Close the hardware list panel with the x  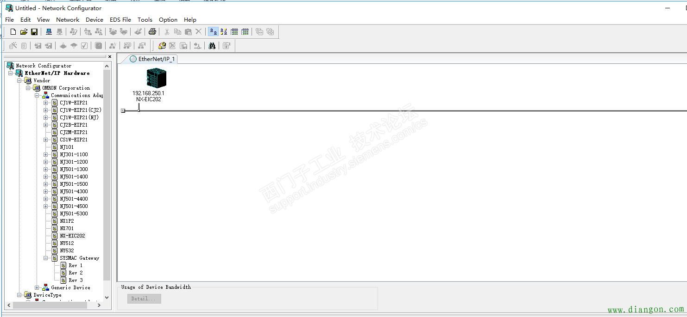[x=110, y=57]
